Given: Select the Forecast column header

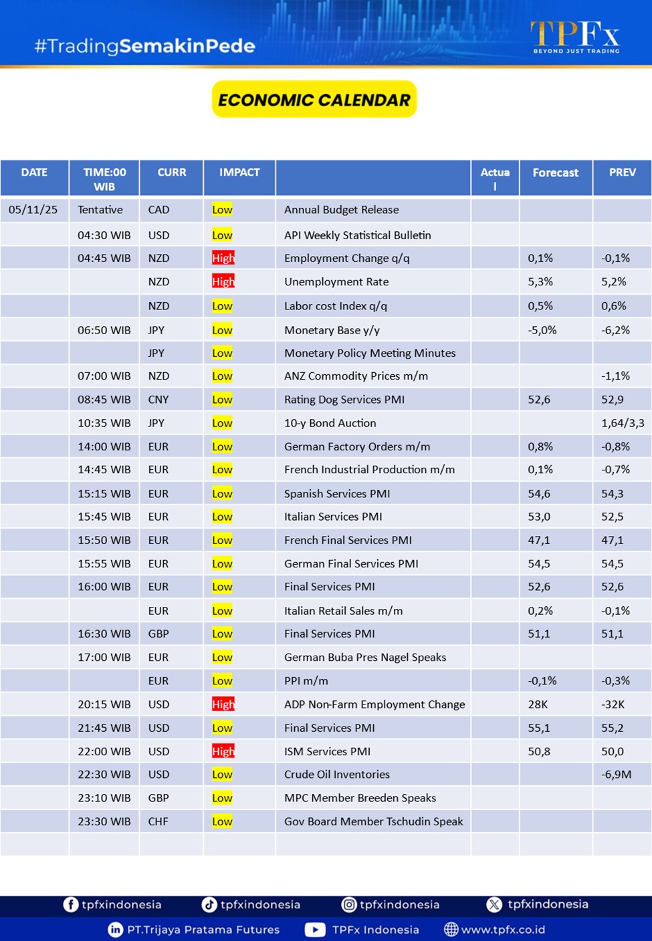Looking at the screenshot, I should tap(555, 172).
